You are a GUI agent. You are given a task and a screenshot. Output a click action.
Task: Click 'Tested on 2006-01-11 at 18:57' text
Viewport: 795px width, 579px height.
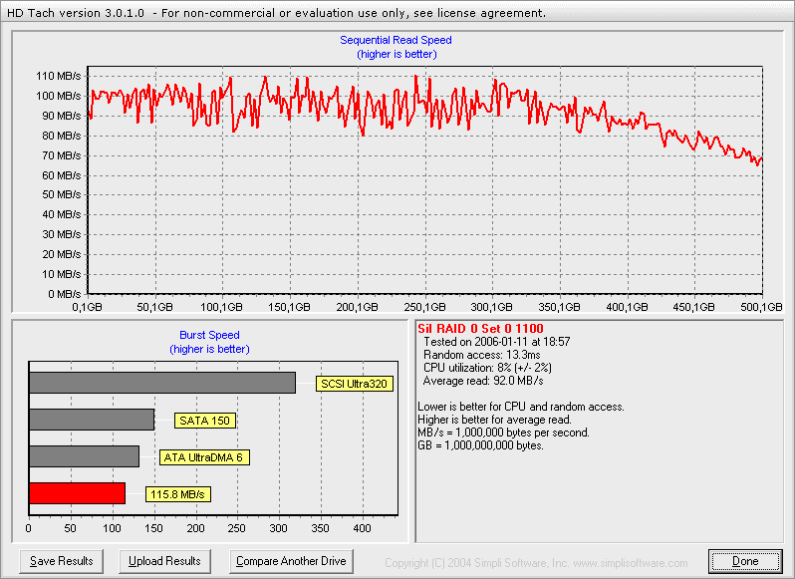497,342
